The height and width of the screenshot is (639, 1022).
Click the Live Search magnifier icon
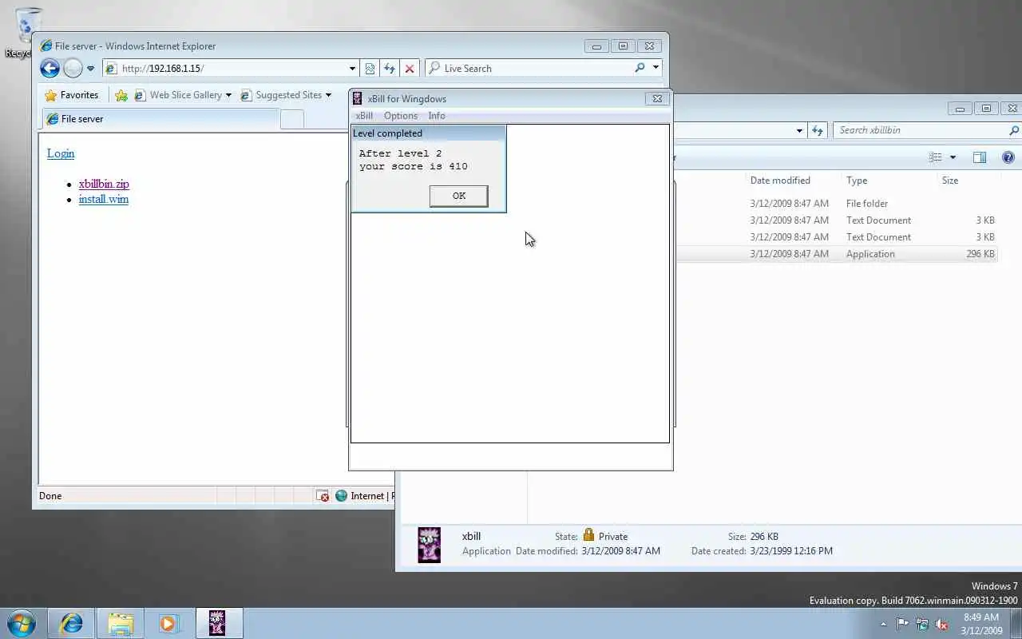pos(640,68)
